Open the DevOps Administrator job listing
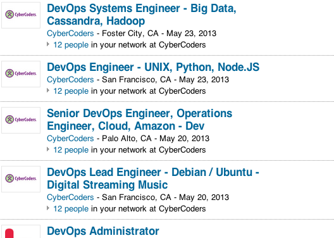Viewport: 334px width, 238px height. pyautogui.click(x=103, y=231)
